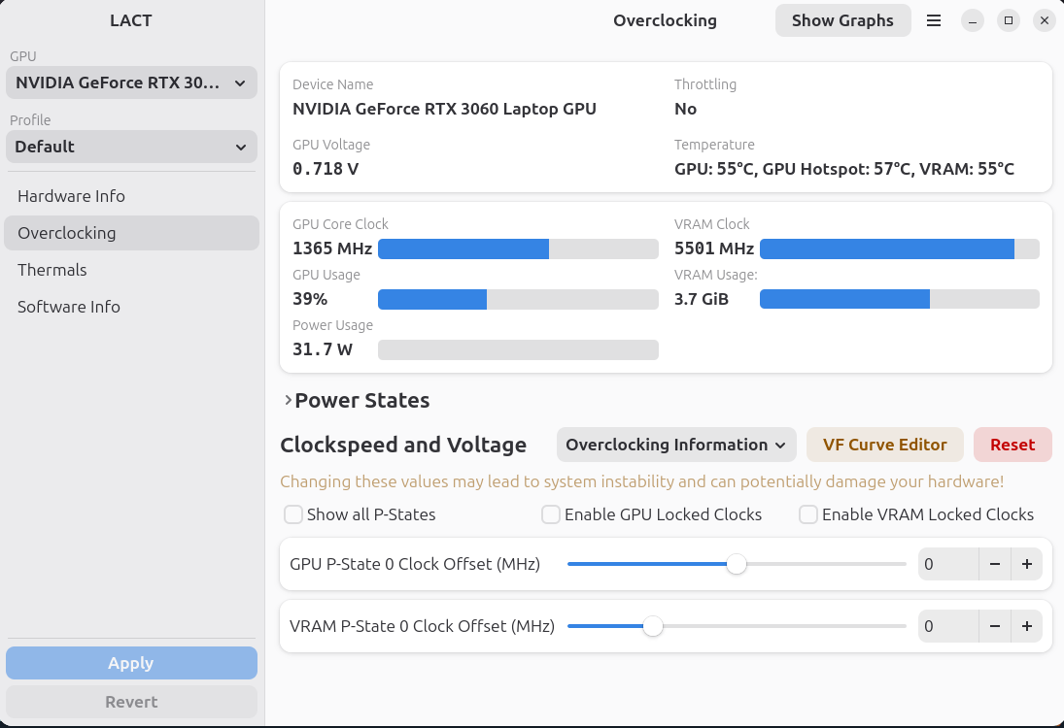Select Overclocking in the sidebar
The height and width of the screenshot is (728, 1064).
(131, 233)
